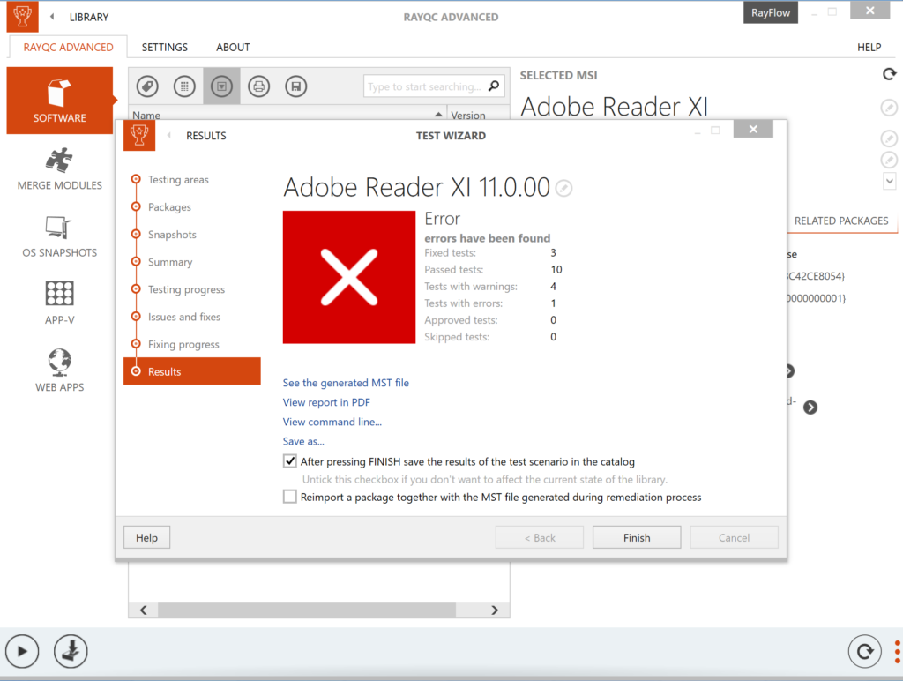This screenshot has width=903, height=681.
Task: Click the import download icon at bottom
Action: pos(71,652)
